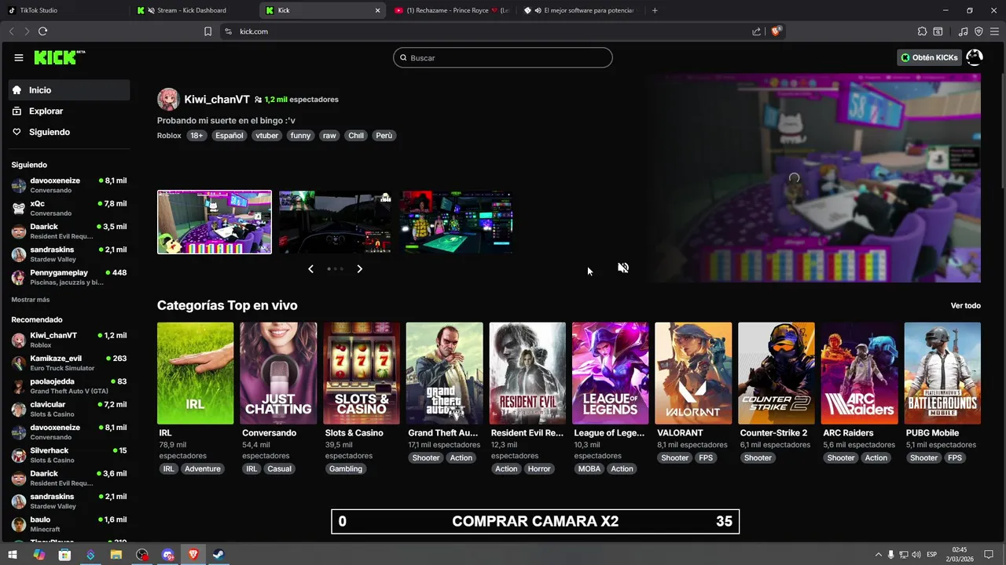Open the Brave browser main menu
1006x565 pixels.
[994, 31]
